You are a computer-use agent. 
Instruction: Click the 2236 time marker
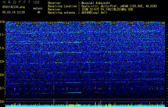[98, 23]
